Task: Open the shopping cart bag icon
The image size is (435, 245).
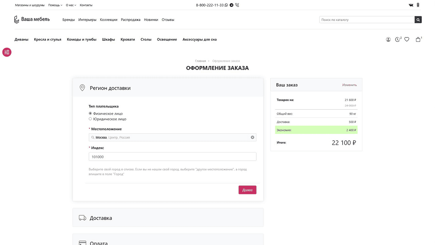Action: (x=418, y=40)
